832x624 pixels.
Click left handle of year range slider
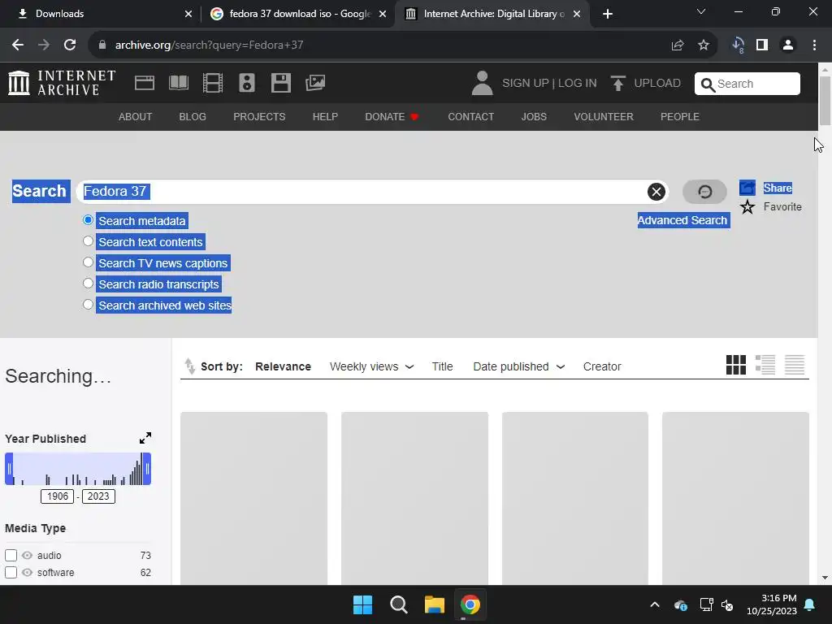[9, 469]
